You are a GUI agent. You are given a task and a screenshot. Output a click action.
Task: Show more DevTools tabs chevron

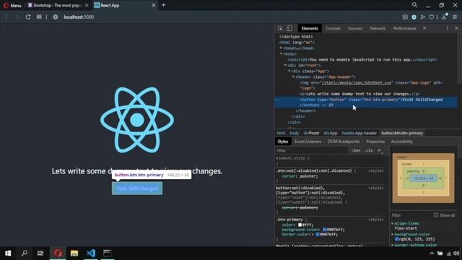click(424, 28)
